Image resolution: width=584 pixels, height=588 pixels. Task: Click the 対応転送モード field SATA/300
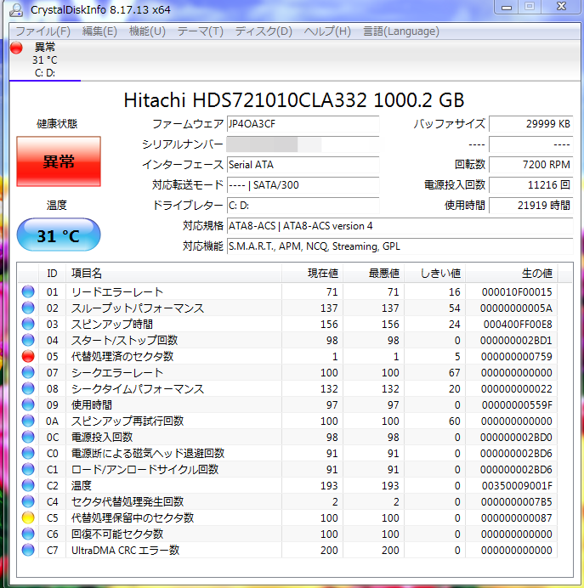(x=303, y=185)
